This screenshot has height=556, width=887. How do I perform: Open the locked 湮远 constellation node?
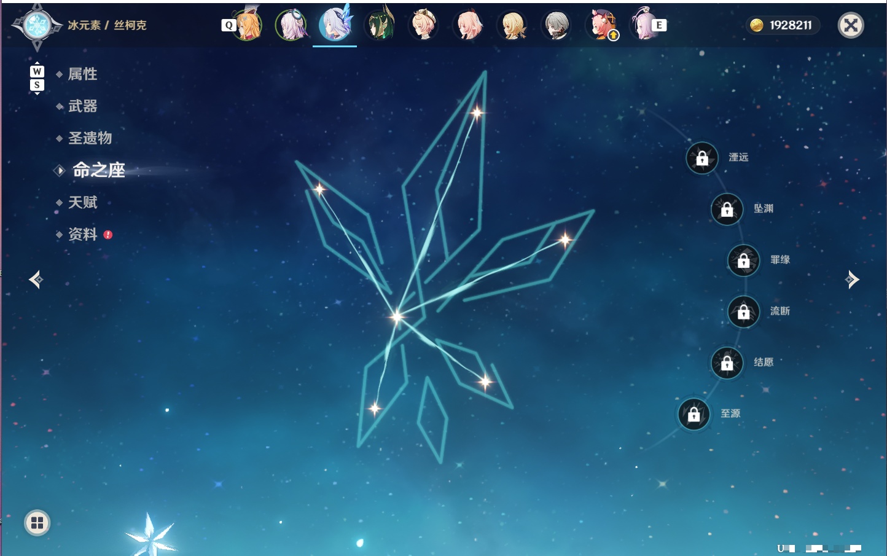pyautogui.click(x=702, y=158)
